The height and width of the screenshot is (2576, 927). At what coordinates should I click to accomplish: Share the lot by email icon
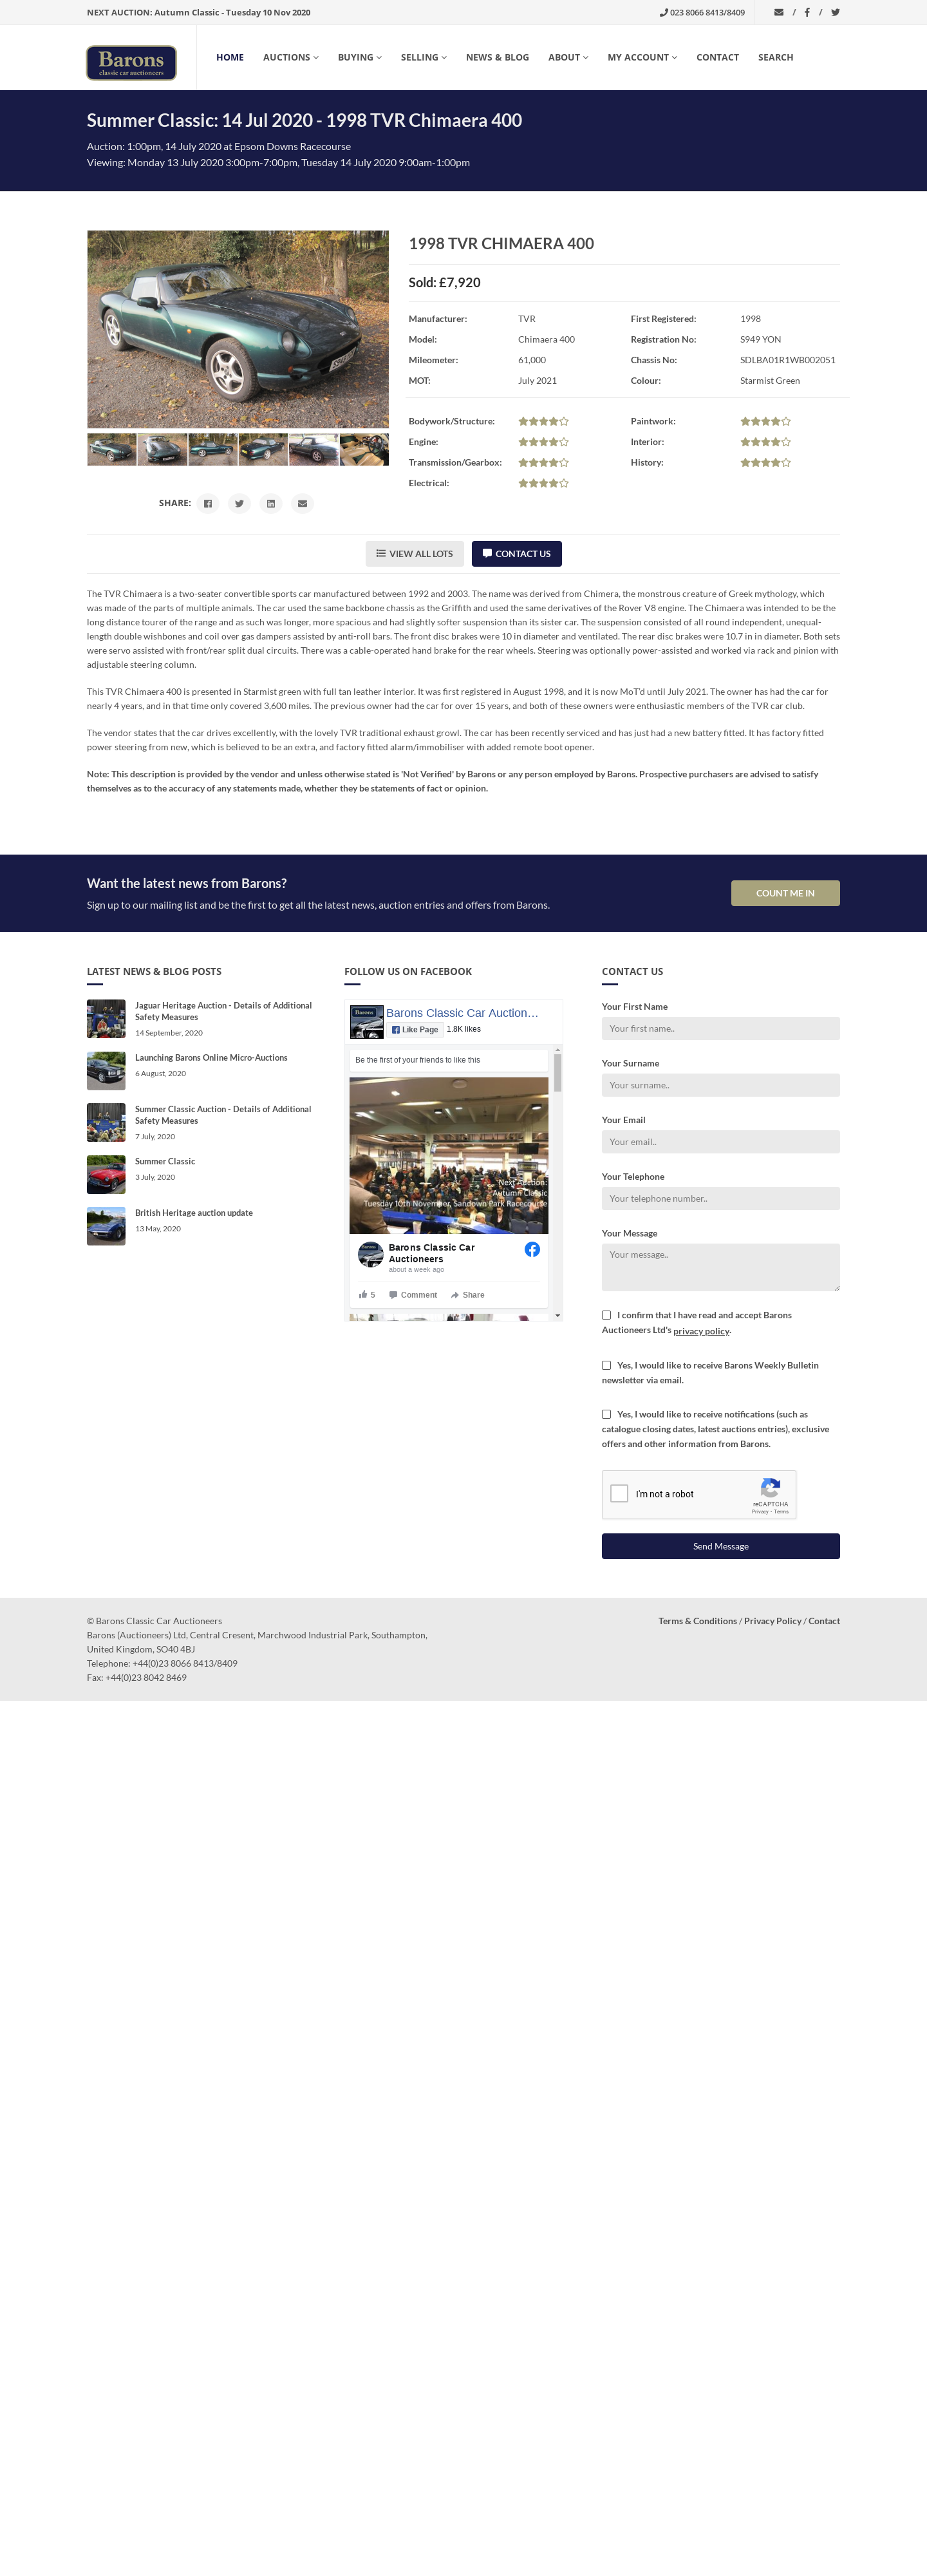click(x=302, y=503)
